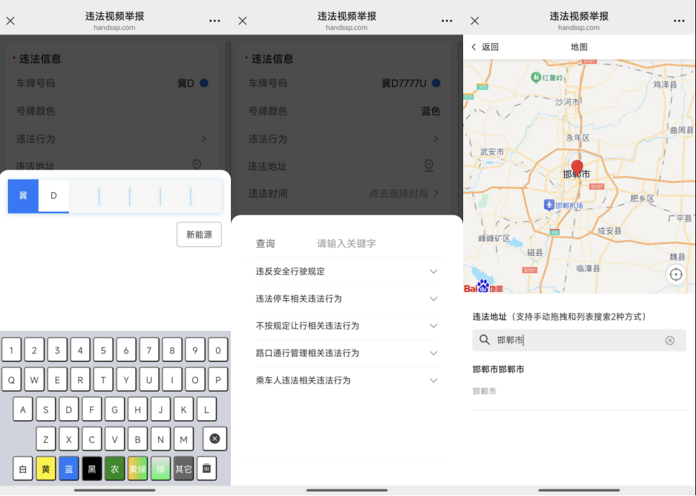The width and height of the screenshot is (696, 496).
Task: Click the 请输入关键字 search field
Action: point(372,243)
